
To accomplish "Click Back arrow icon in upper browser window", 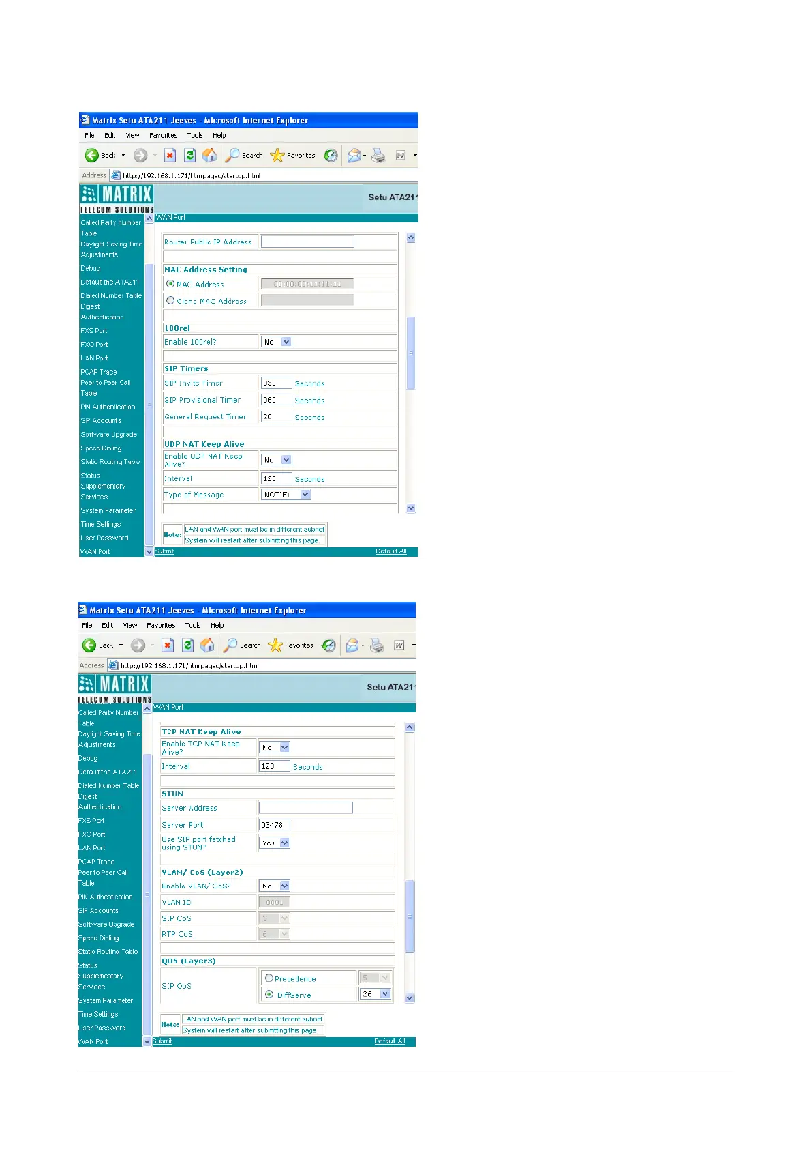I will pos(91,156).
